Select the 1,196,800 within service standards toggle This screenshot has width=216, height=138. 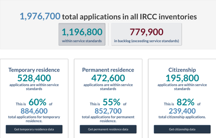click(82, 34)
